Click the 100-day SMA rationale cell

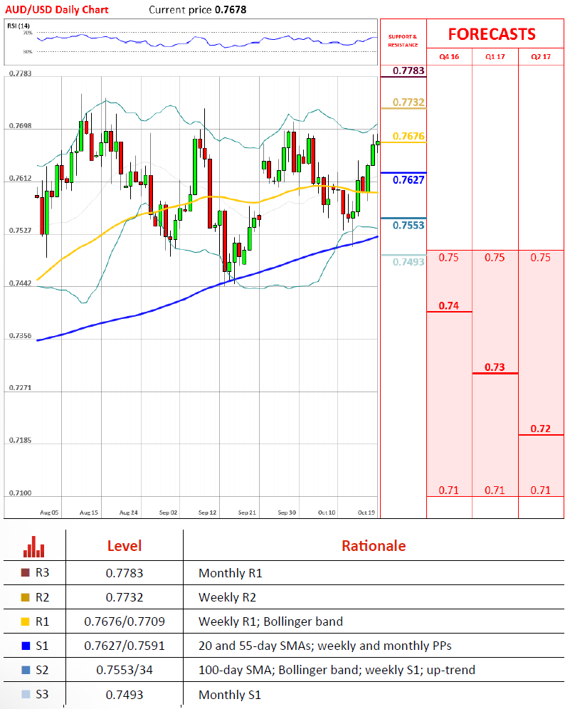click(x=337, y=670)
